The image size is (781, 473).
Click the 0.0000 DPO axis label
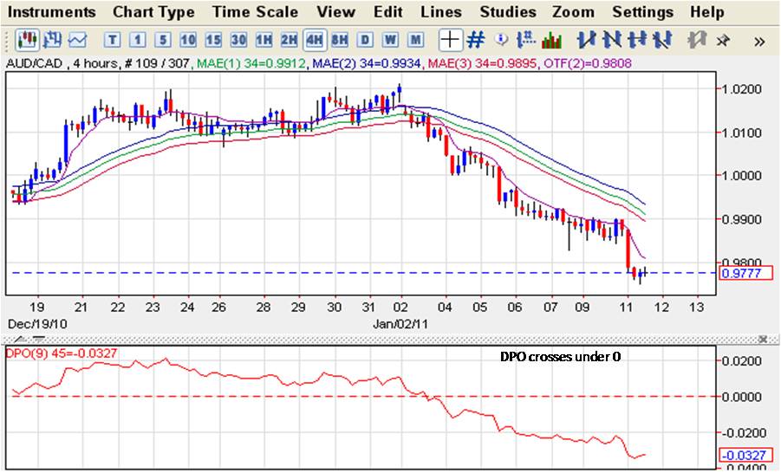pos(742,397)
